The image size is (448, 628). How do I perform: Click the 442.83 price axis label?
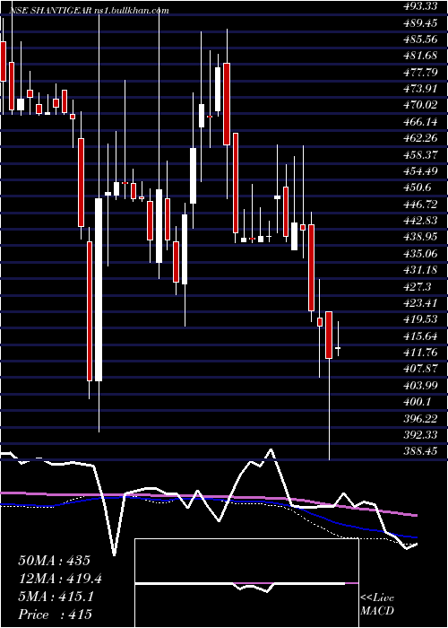coord(419,221)
